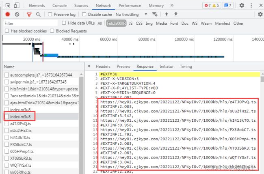
Task: Click the request list vertical scrollbar
Action: (x=81, y=125)
